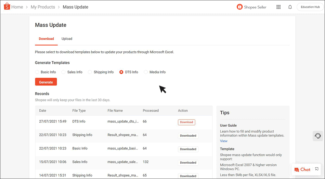
Task: Click the Shopee Seller logo
Action: (x=252, y=7)
